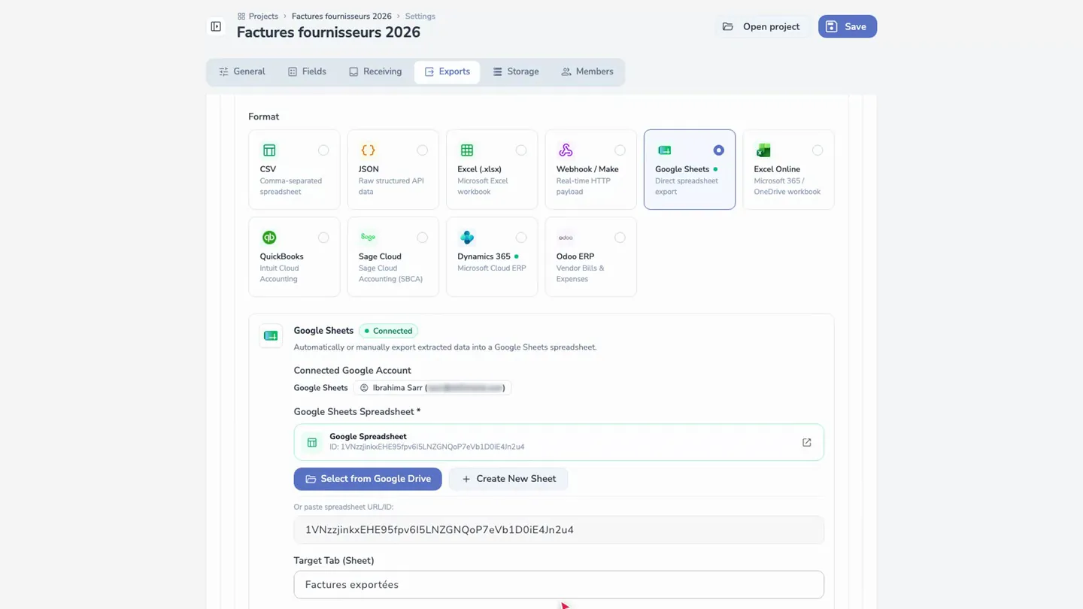Click the JSON curly braces icon
Image resolution: width=1083 pixels, height=609 pixels.
pos(368,150)
